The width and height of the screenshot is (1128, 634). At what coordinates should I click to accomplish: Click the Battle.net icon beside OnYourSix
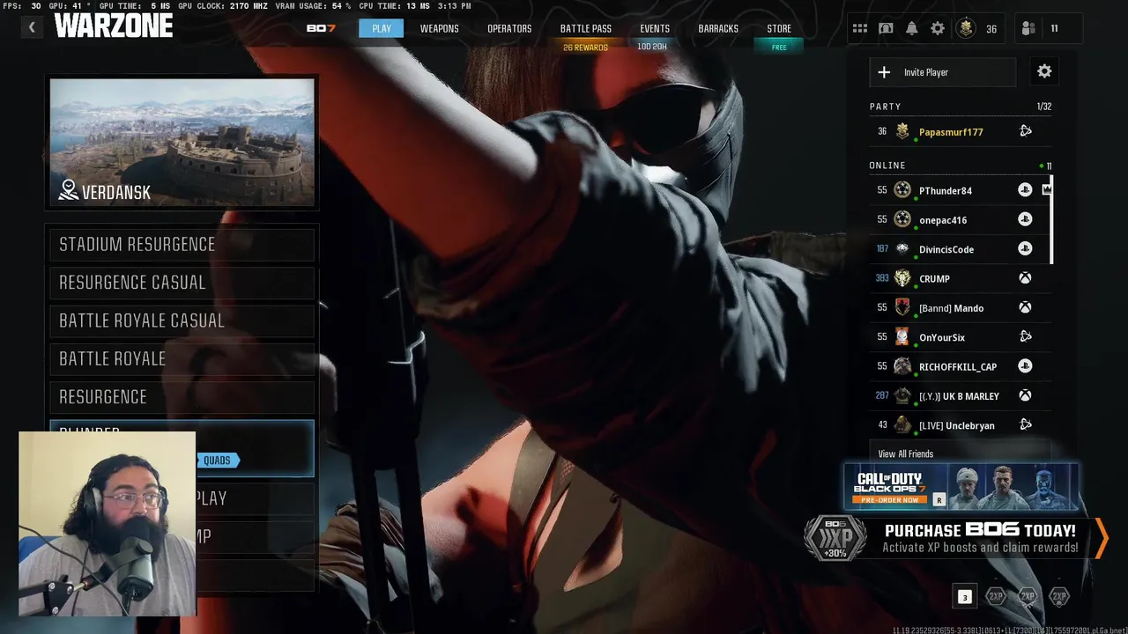tap(1026, 336)
